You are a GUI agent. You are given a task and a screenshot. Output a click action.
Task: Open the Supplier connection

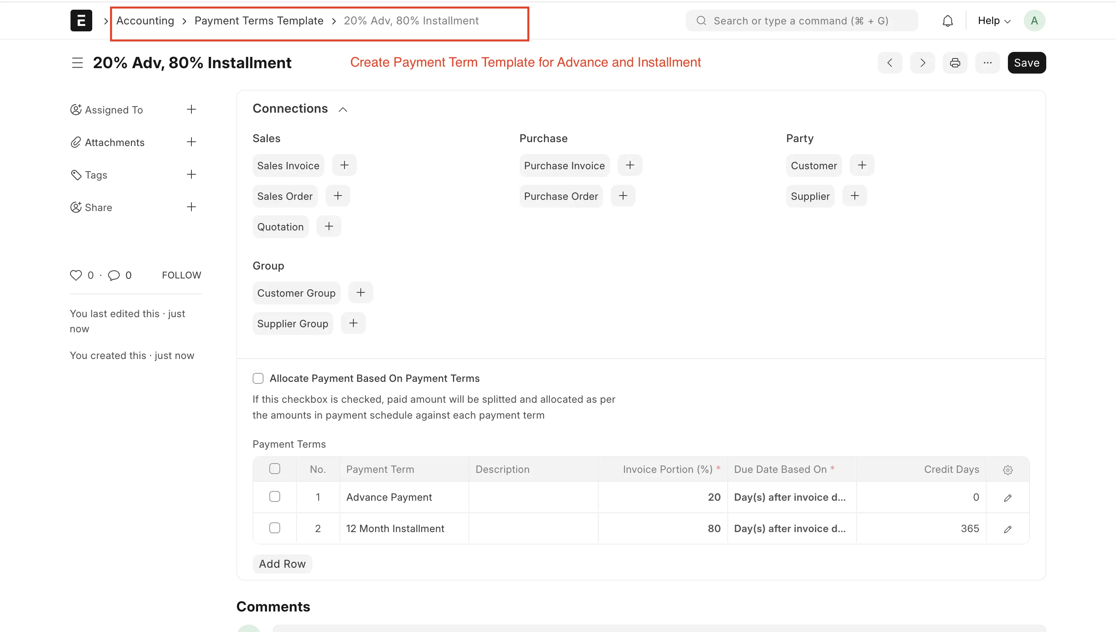point(810,196)
